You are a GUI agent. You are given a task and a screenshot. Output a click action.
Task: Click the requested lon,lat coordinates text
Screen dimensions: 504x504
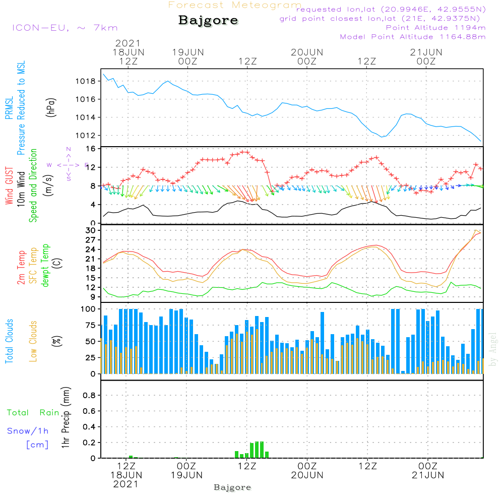click(x=391, y=10)
